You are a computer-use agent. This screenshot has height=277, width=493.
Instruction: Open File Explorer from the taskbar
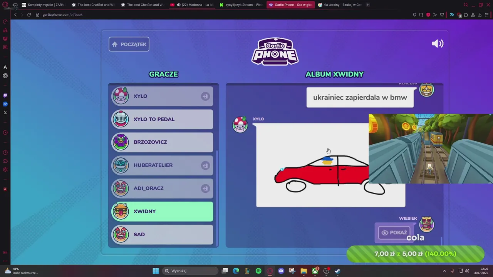pos(304,271)
